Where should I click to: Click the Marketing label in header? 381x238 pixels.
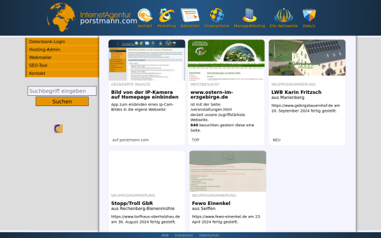pyautogui.click(x=166, y=26)
